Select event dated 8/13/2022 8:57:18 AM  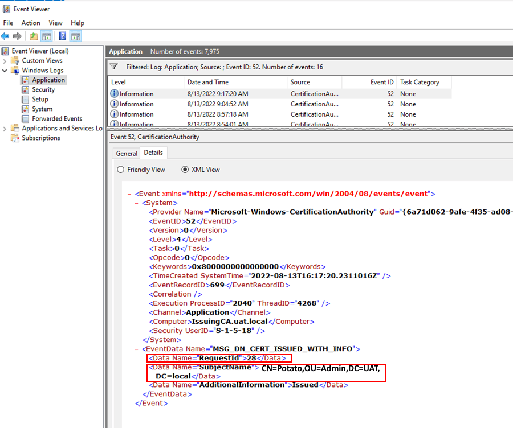280,114
